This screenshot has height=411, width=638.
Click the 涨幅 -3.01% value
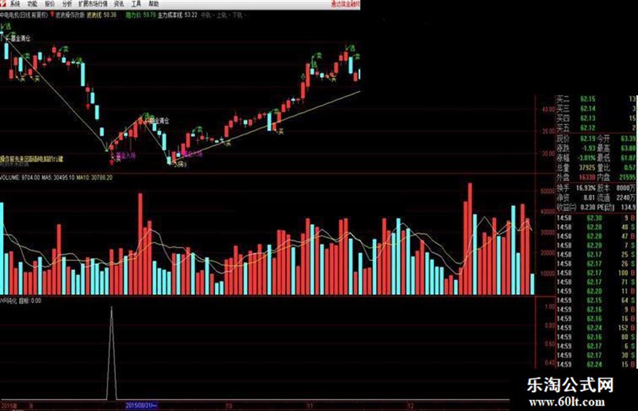(586, 158)
